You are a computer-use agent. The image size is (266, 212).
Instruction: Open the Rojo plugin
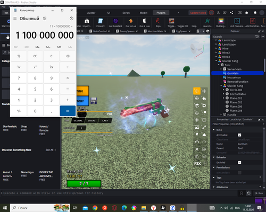pos(158,23)
